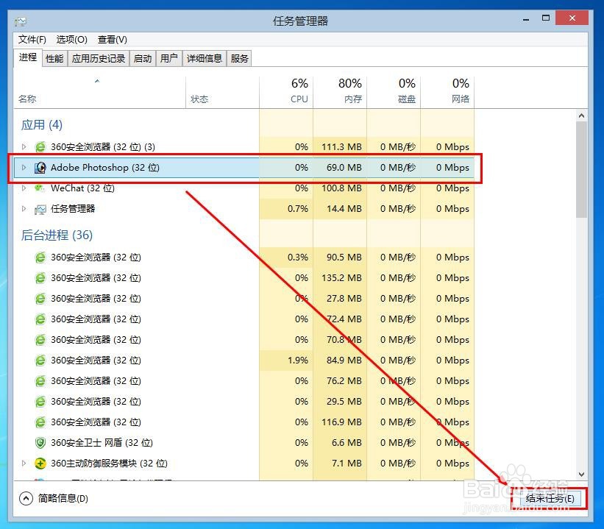
Task: Expand the 任务管理器 process entry
Action: pyautogui.click(x=24, y=209)
